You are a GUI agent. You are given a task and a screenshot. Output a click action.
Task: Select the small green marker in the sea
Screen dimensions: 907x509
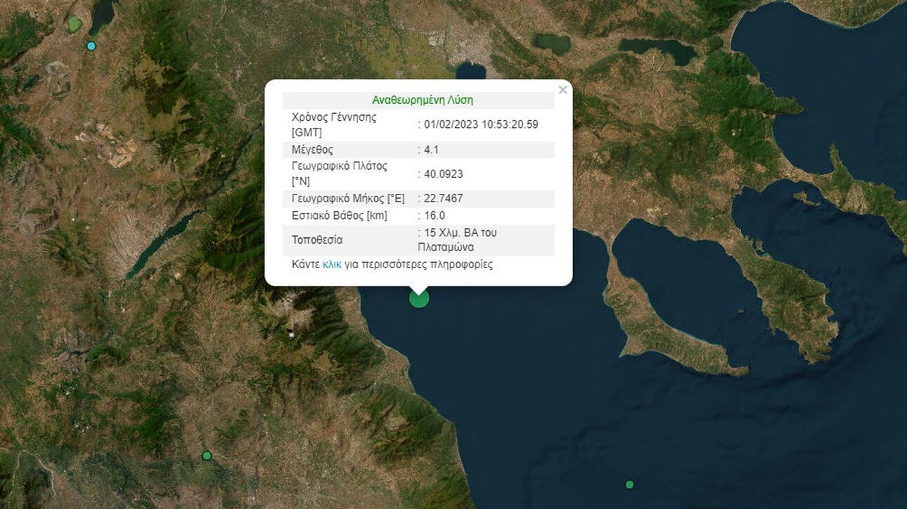(629, 484)
